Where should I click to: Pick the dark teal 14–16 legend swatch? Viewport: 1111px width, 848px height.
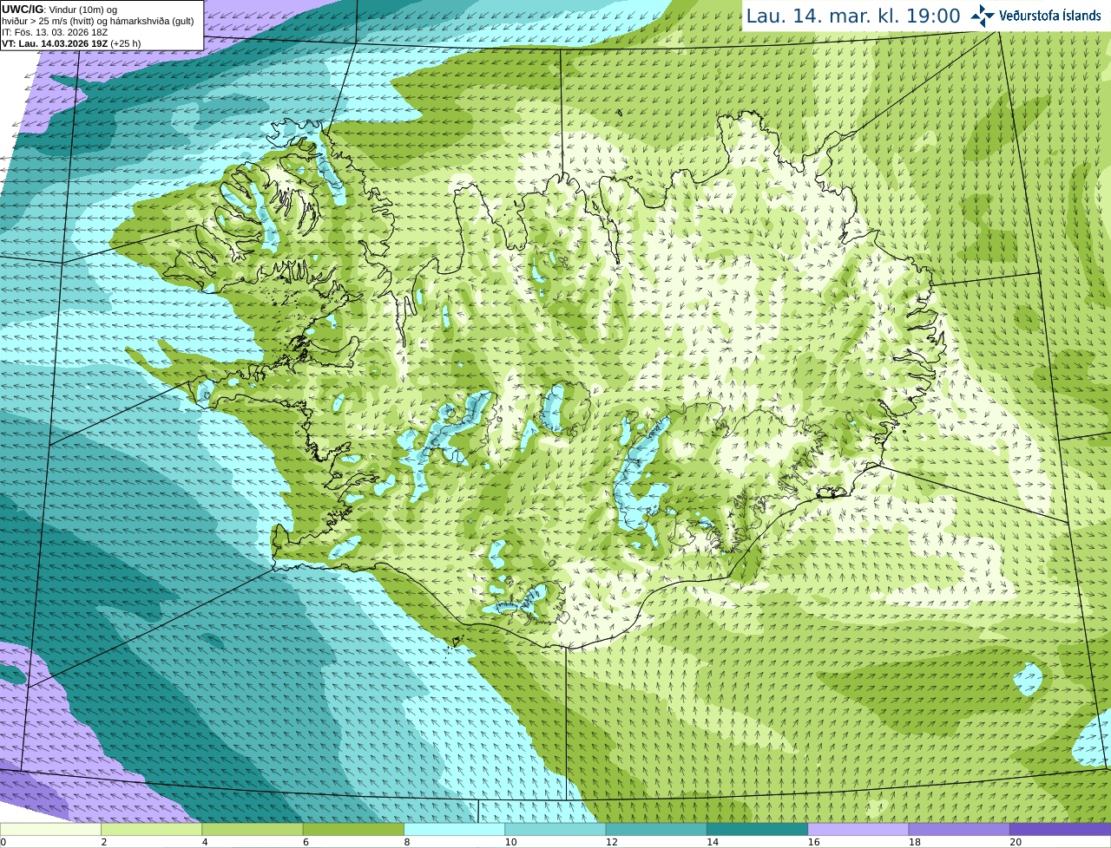pyautogui.click(x=757, y=829)
